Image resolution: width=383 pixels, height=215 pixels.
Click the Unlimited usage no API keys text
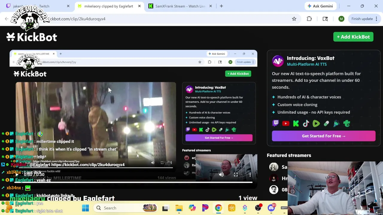[314, 112]
